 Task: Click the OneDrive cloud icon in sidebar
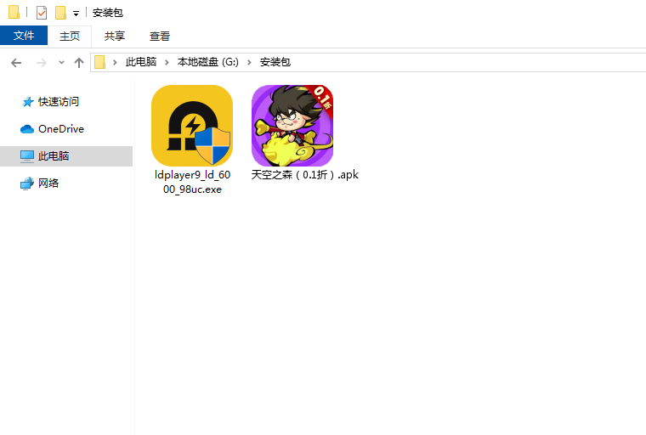click(27, 129)
